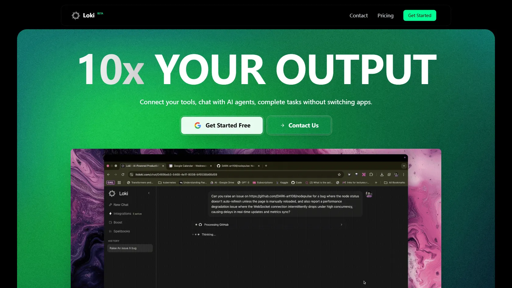Image resolution: width=512 pixels, height=288 pixels.
Task: Open the kubernetes bookmark folder
Action: click(167, 183)
